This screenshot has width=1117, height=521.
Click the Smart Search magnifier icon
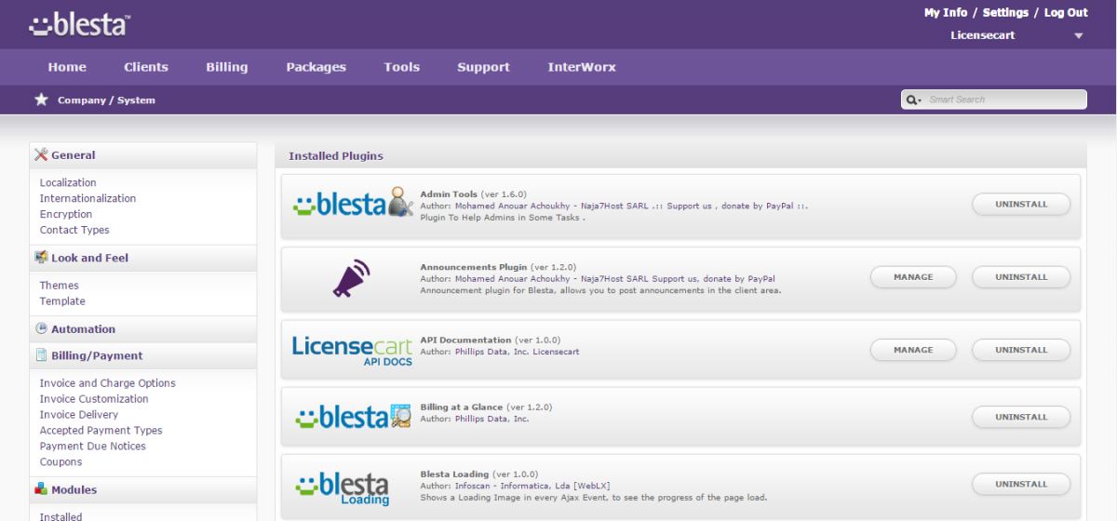tap(912, 100)
